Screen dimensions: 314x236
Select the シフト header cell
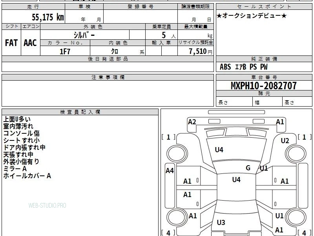[x=11, y=26]
